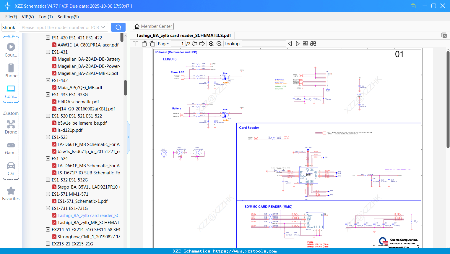The width and height of the screenshot is (450, 254).
Task: Toggle the two-page layout view icon
Action: click(x=135, y=44)
